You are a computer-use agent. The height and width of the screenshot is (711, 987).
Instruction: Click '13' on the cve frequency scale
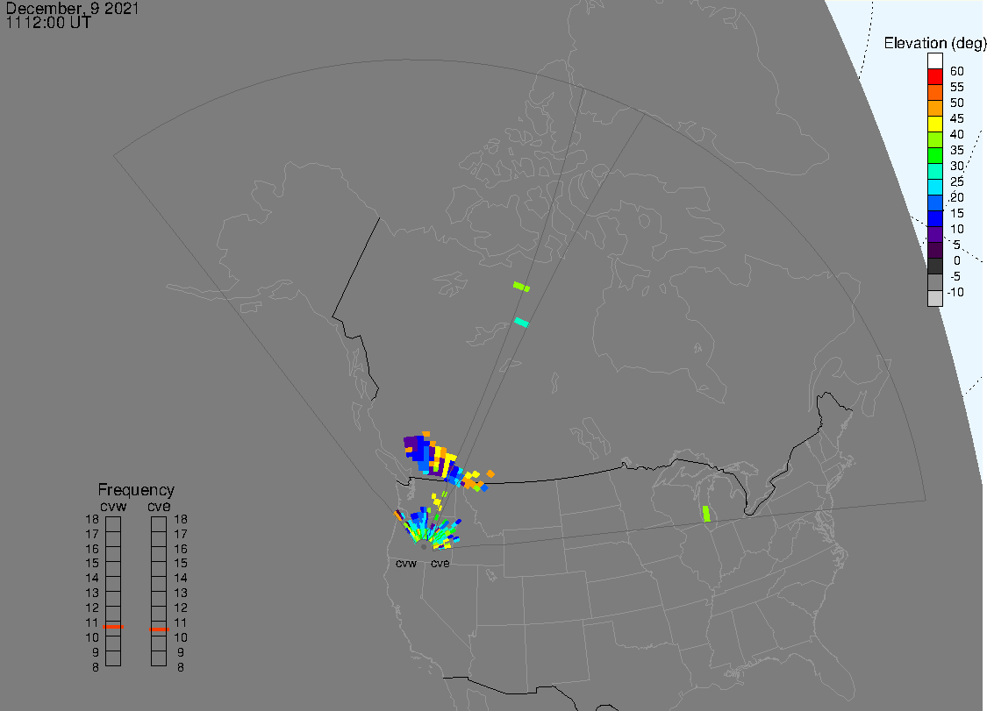[x=181, y=593]
